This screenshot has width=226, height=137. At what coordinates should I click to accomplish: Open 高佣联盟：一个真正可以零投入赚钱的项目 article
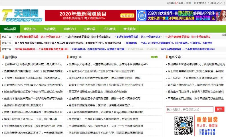point(103,119)
